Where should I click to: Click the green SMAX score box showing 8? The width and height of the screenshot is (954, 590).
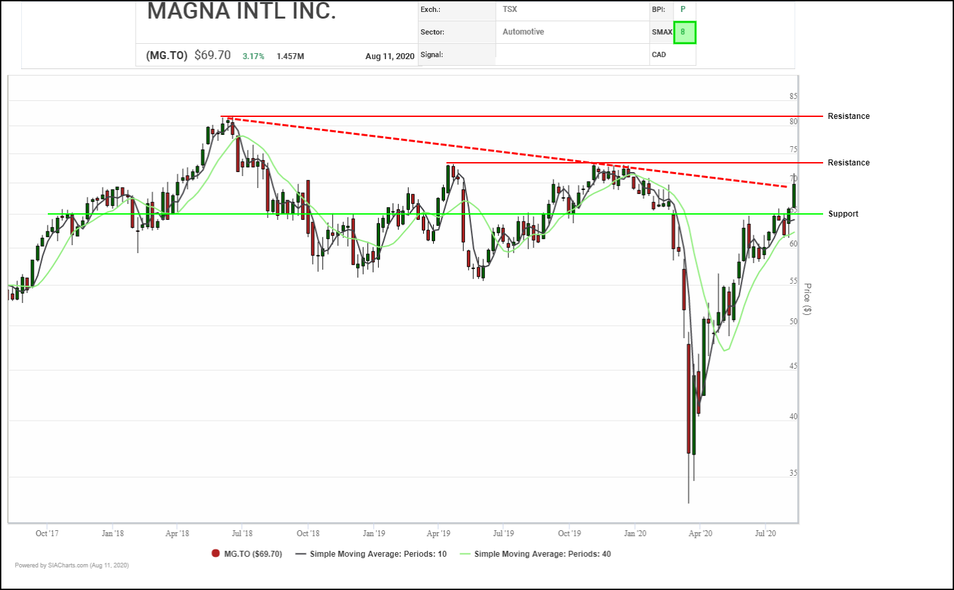[x=684, y=32]
